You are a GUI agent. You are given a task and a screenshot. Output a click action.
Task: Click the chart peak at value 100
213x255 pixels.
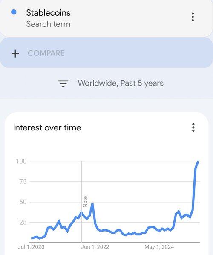tap(198, 162)
